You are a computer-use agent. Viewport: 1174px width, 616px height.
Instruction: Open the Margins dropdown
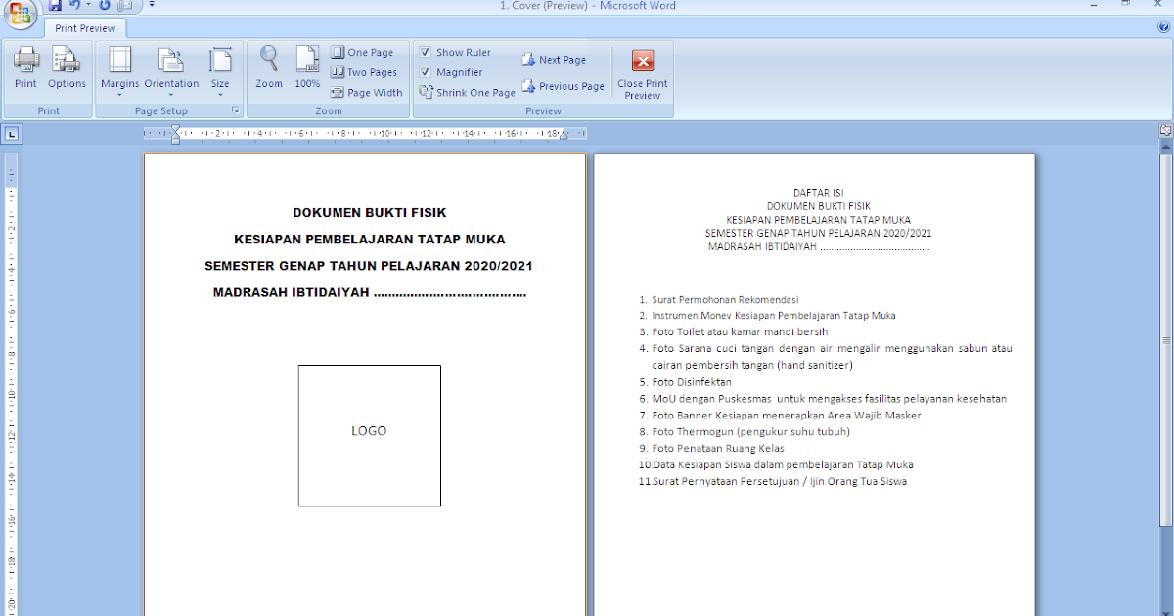tap(119, 68)
